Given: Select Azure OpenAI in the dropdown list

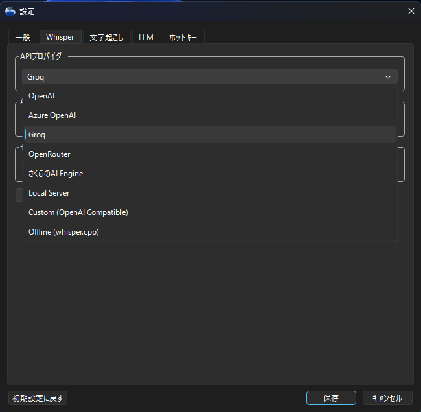Looking at the screenshot, I should 52,115.
